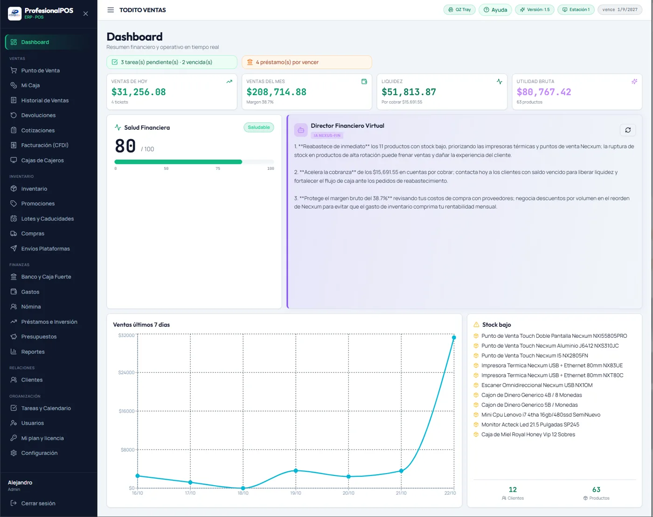653x517 pixels.
Task: Click Cerrar sesión to log out
Action: [49, 503]
